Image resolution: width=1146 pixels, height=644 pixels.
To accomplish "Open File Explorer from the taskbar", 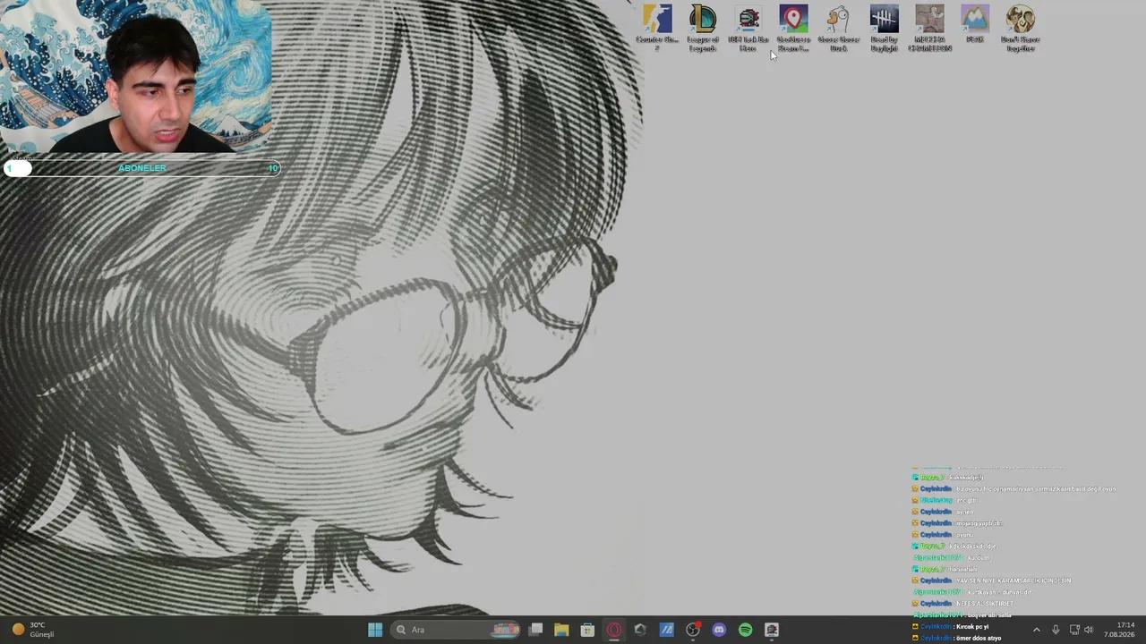I will (561, 630).
